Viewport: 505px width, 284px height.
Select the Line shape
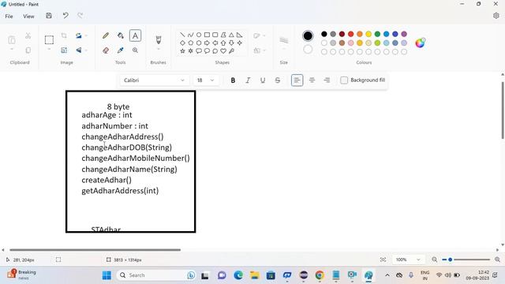tap(182, 35)
